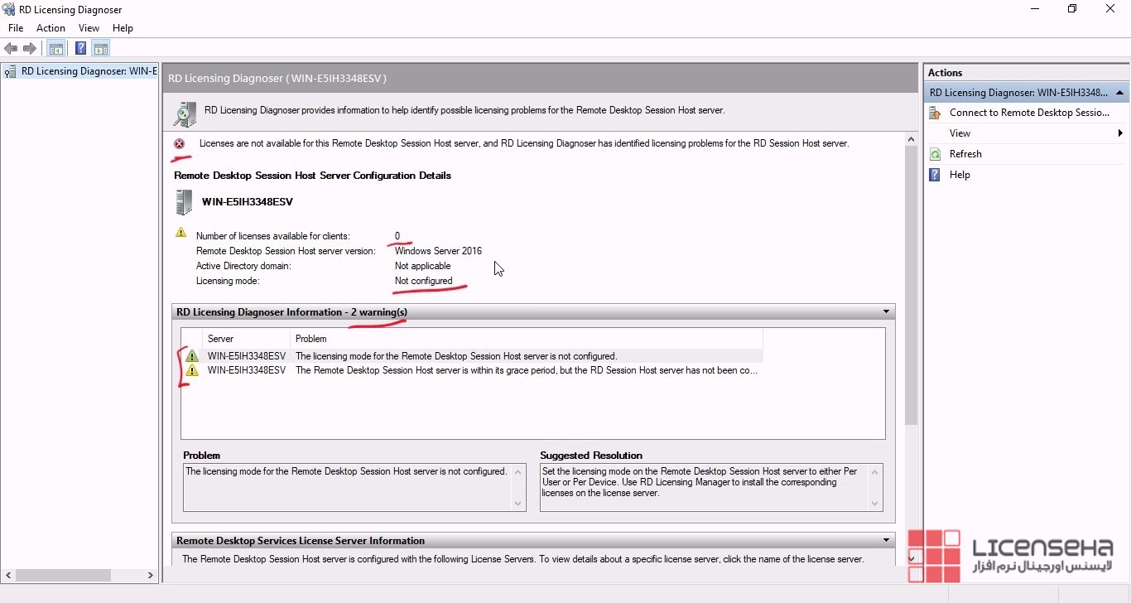The width and height of the screenshot is (1131, 603).
Task: Toggle the Show/Hide Console Tree toolbar icon
Action: (55, 49)
